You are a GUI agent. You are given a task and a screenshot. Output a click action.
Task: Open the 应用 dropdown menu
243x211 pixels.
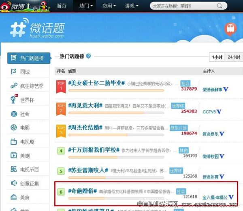pyautogui.click(x=109, y=6)
